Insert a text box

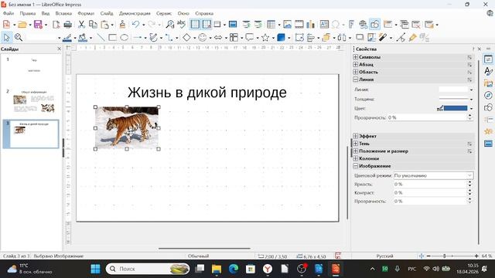coord(324,25)
